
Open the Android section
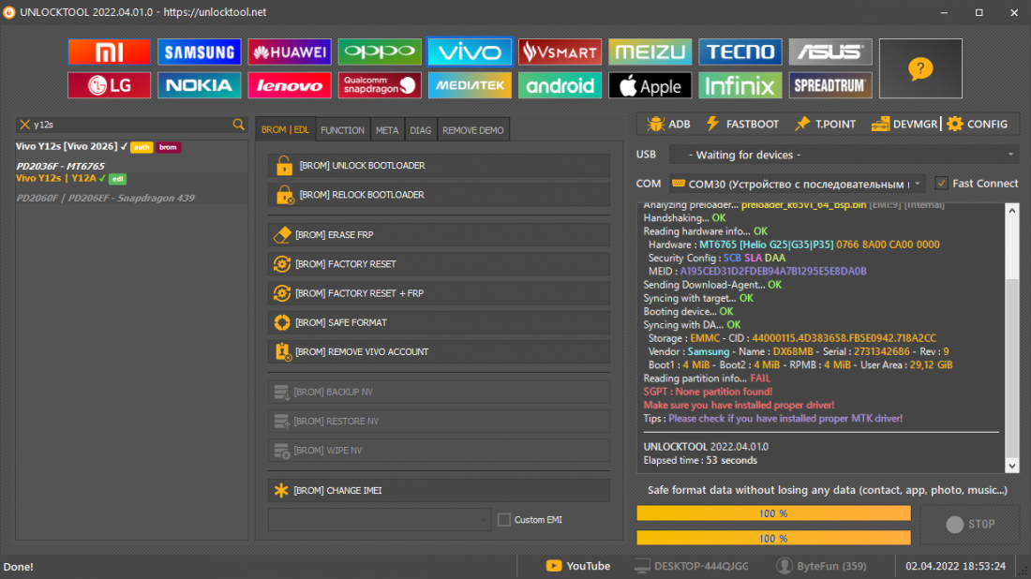560,85
